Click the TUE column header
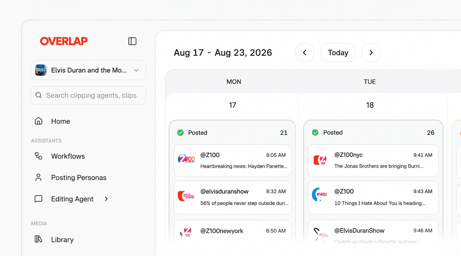The height and width of the screenshot is (256, 461). click(370, 82)
